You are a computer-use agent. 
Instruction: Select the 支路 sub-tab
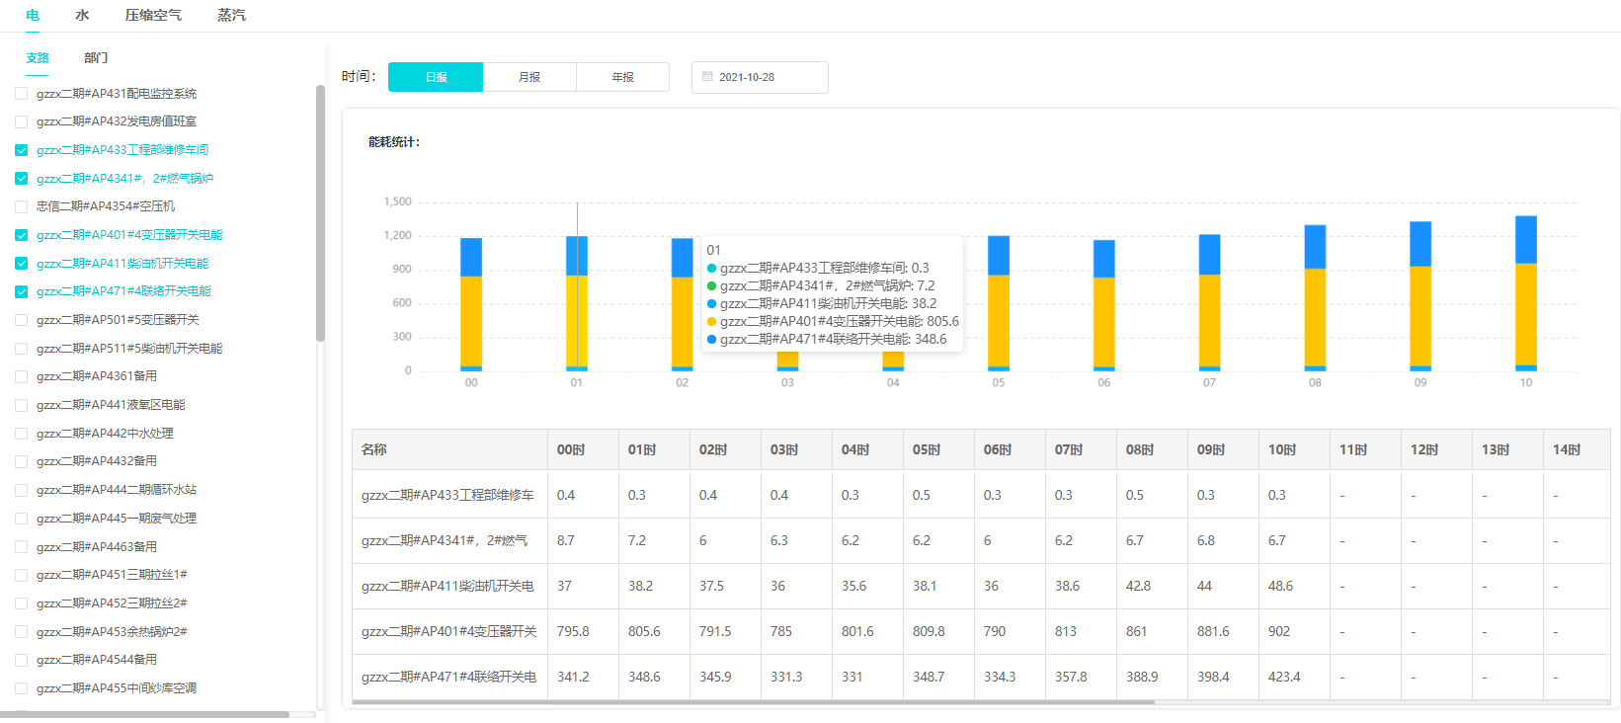[x=38, y=58]
